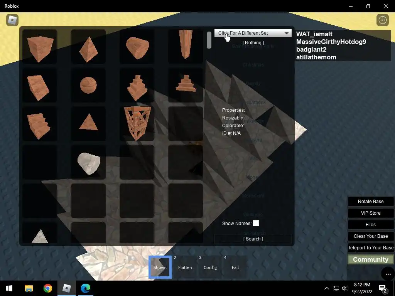Equip the Shovel tool slot

pyautogui.click(x=160, y=267)
